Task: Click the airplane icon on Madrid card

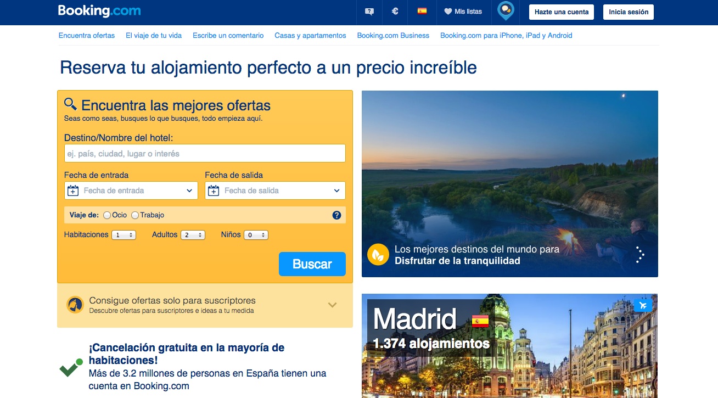Action: (643, 305)
